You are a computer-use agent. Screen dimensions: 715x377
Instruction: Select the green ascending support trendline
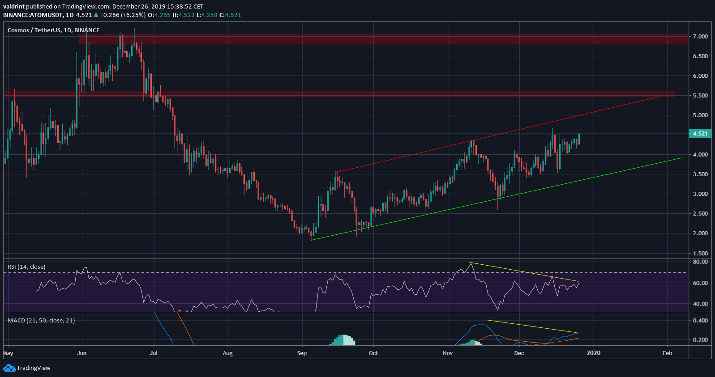(496, 199)
